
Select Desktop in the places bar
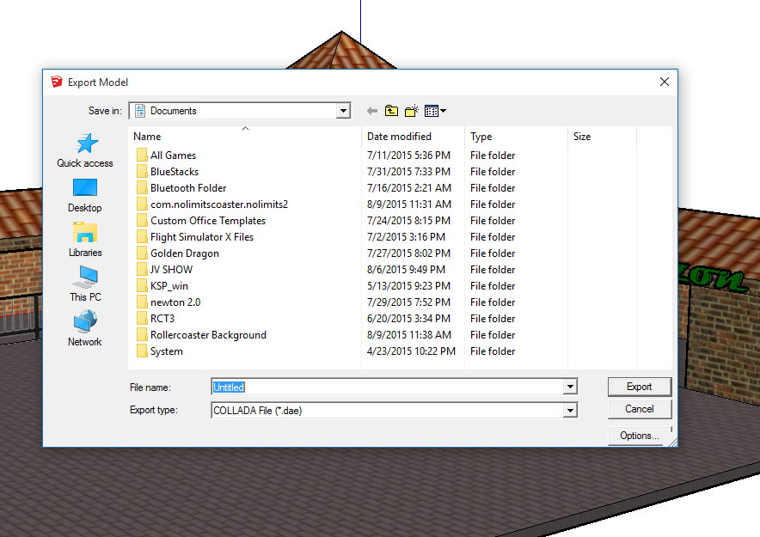85,195
